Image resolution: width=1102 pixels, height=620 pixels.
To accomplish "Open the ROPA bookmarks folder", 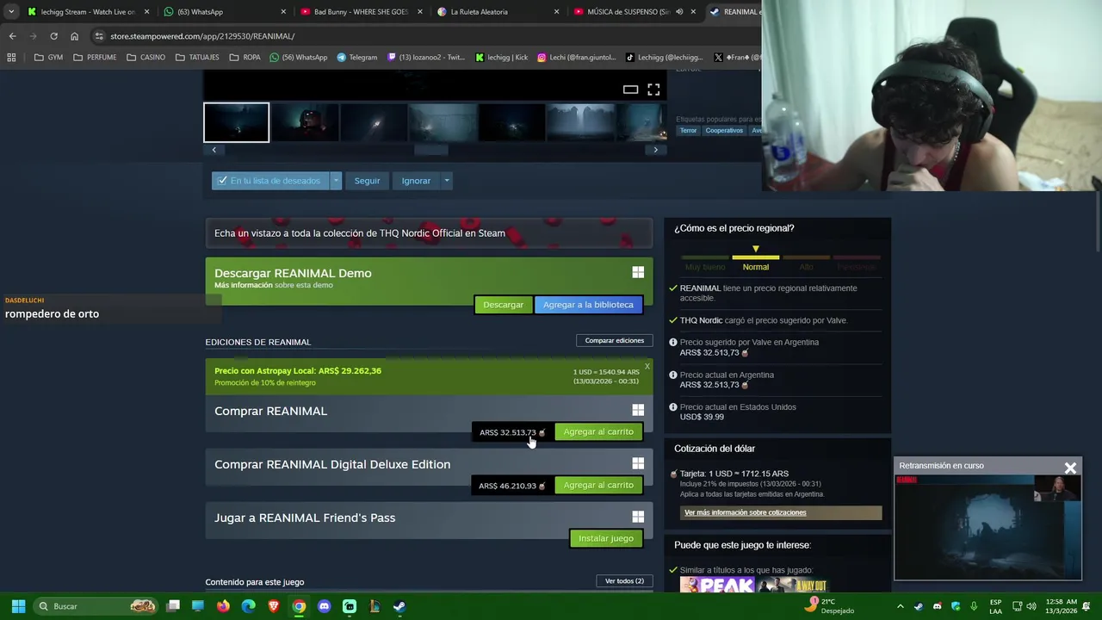I will pyautogui.click(x=245, y=58).
